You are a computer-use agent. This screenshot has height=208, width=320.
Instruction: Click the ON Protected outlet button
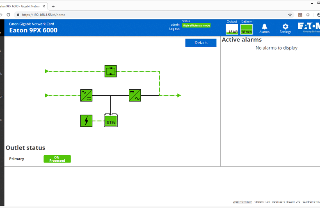[x=57, y=159]
